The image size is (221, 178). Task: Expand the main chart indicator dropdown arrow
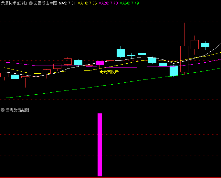click(x=31, y=3)
